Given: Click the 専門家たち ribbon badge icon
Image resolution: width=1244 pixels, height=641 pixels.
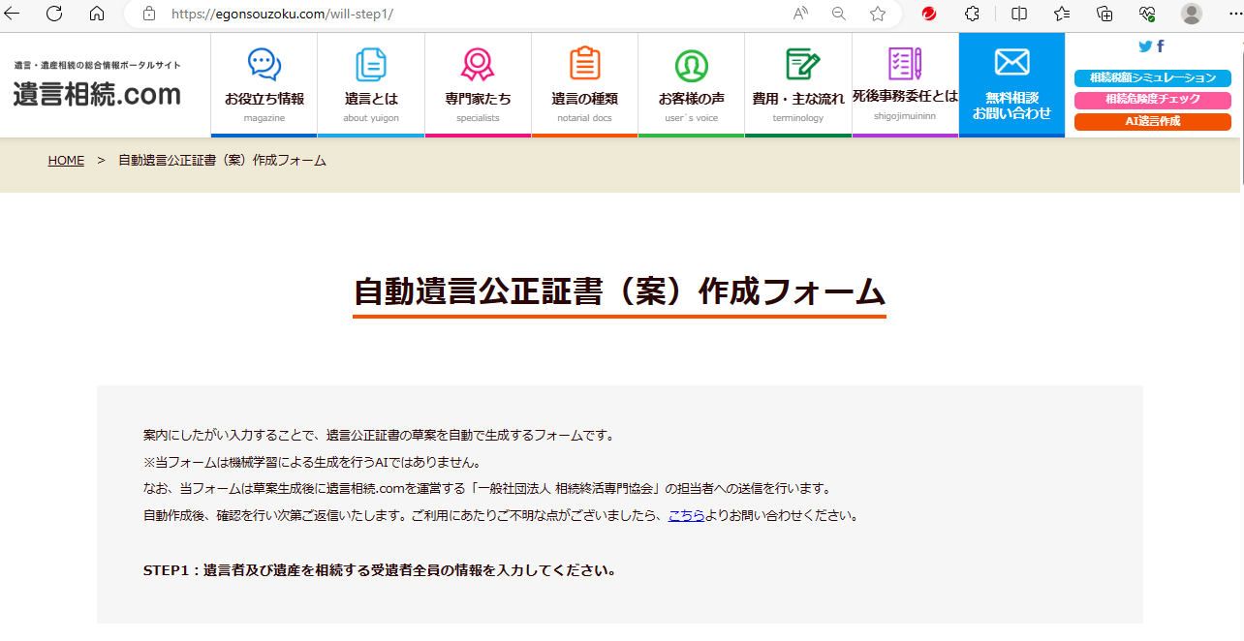Looking at the screenshot, I should (478, 65).
